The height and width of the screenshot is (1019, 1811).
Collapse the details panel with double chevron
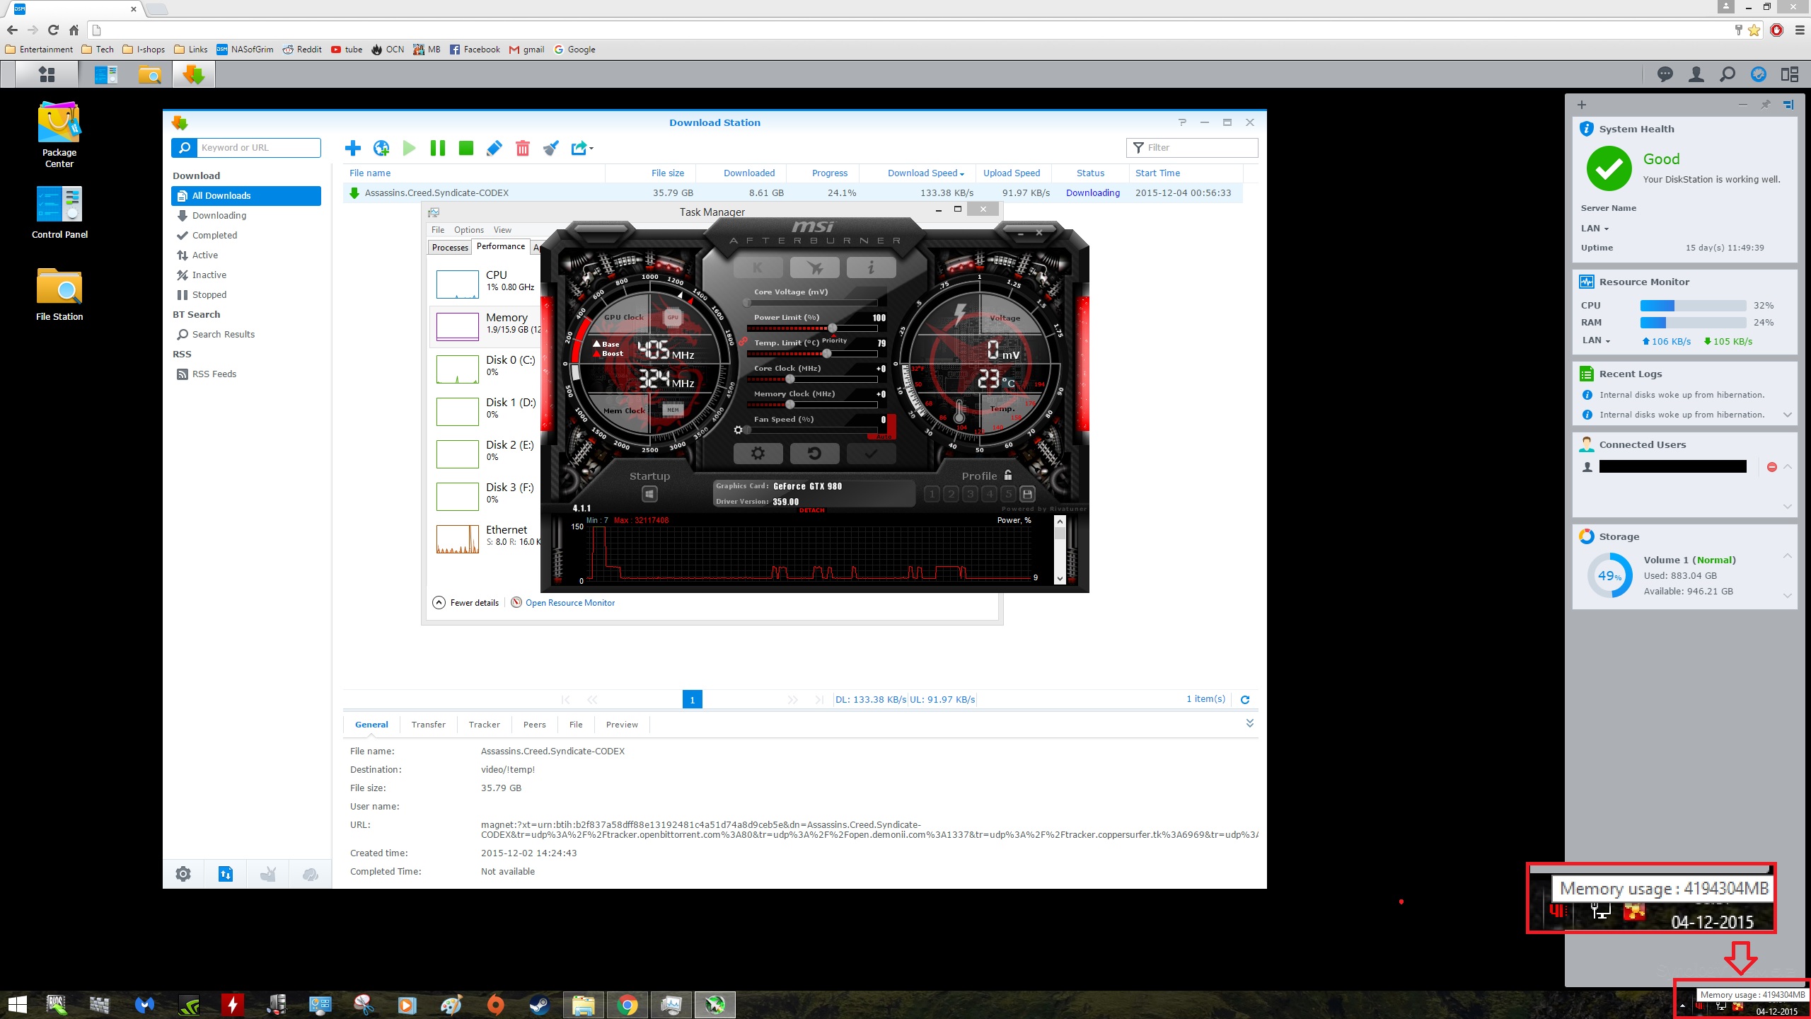click(x=1250, y=723)
